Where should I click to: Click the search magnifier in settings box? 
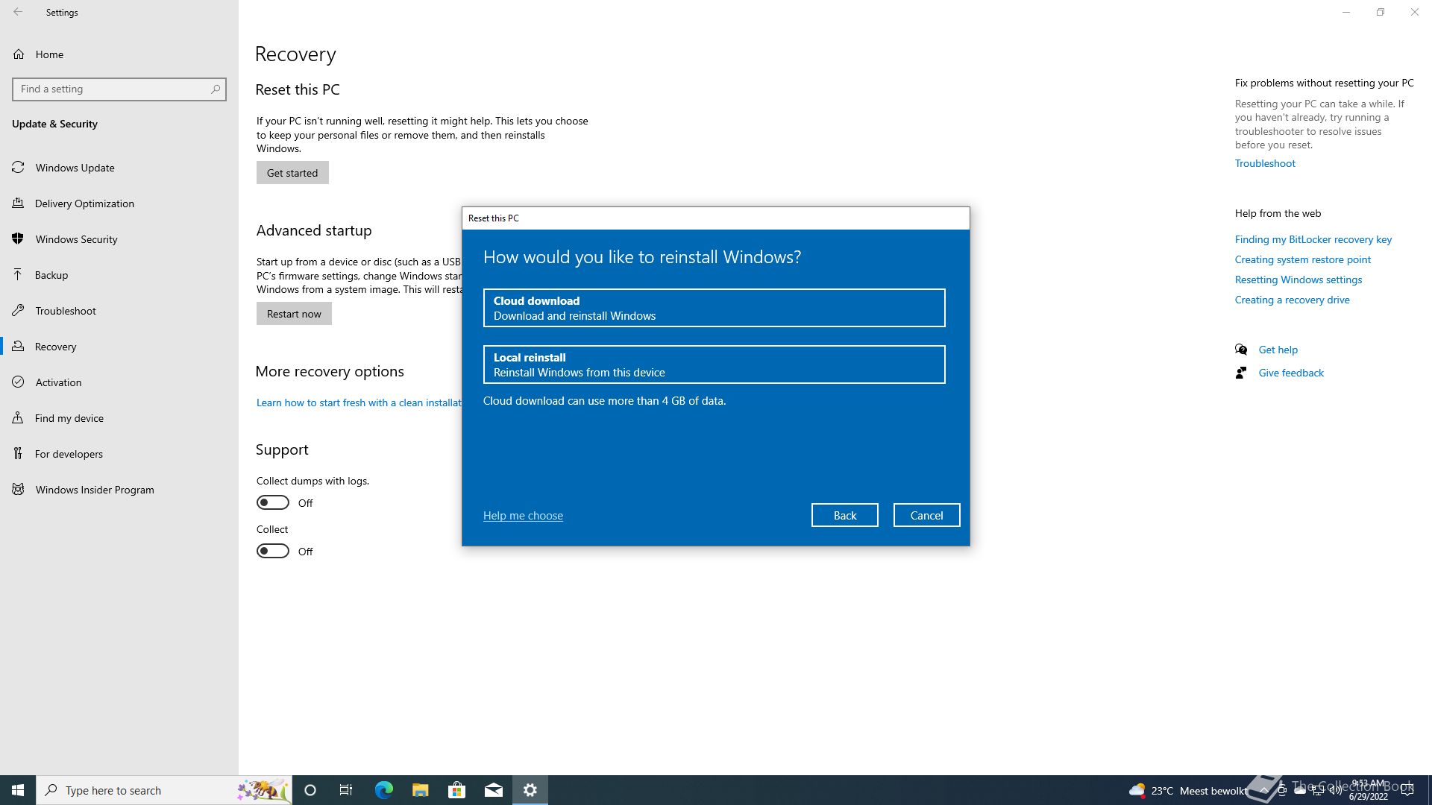click(216, 89)
